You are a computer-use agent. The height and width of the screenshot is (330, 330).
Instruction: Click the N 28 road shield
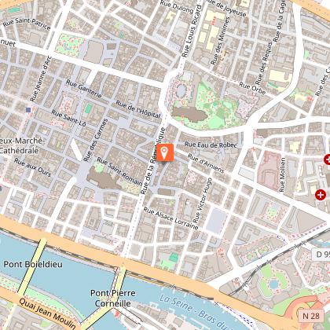pos(311,316)
